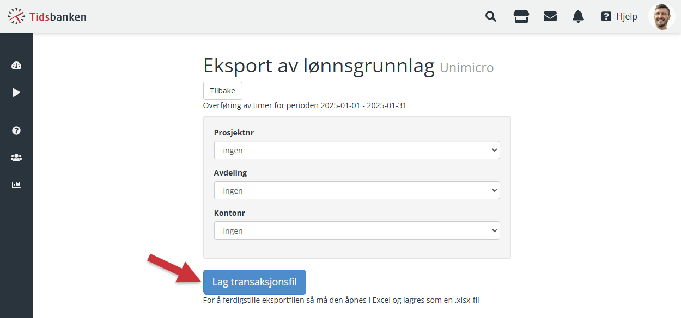The image size is (681, 318).
Task: Select the play arrow sidebar icon
Action: click(16, 92)
